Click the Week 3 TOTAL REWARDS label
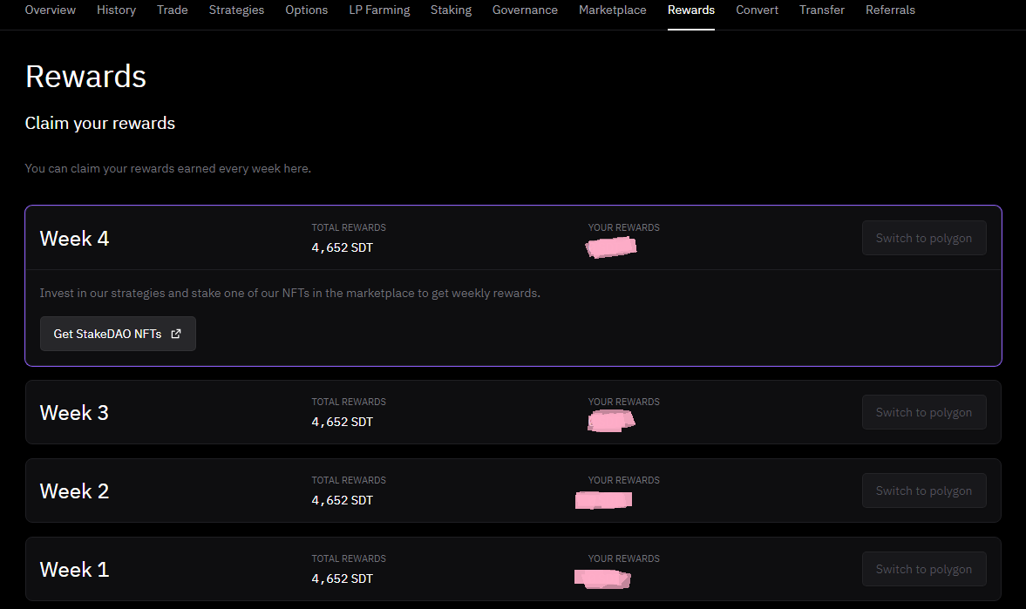This screenshot has height=609, width=1026. pyautogui.click(x=349, y=402)
